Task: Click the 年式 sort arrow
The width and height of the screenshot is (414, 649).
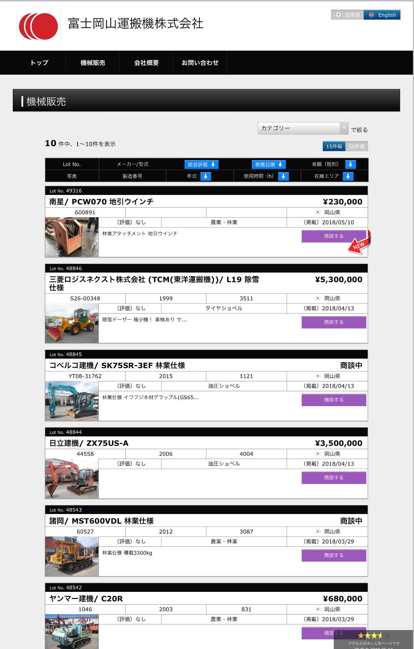Action: tap(206, 176)
